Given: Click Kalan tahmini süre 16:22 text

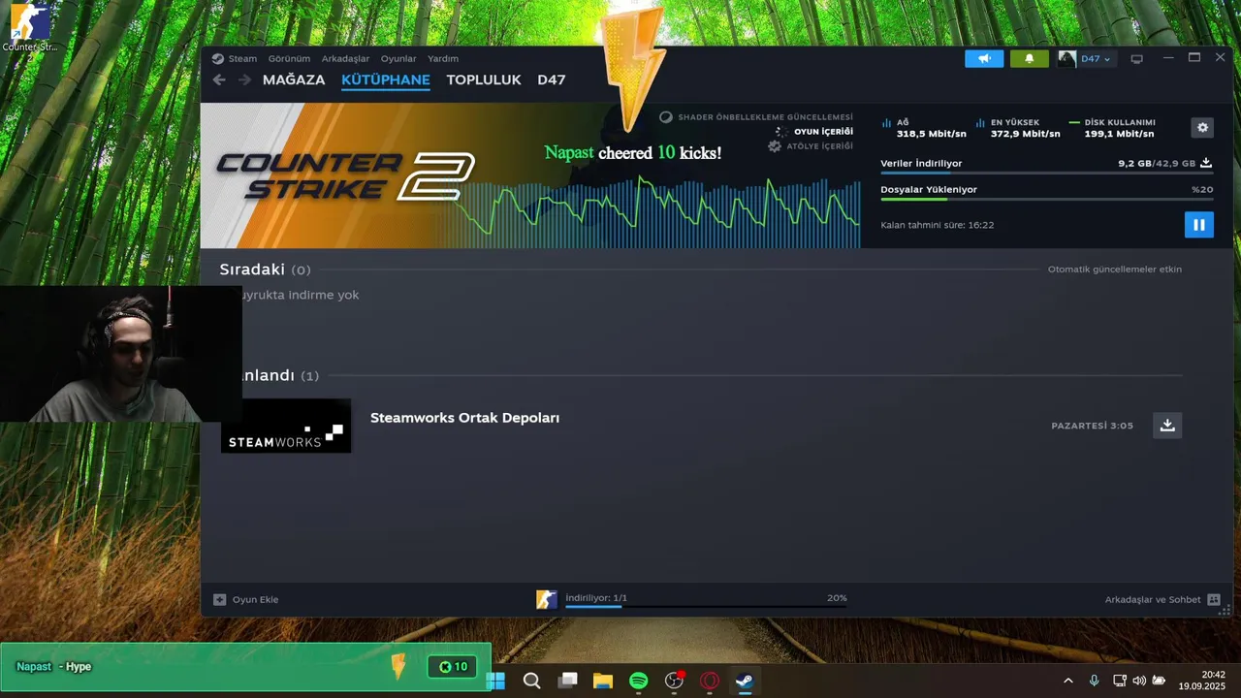Looking at the screenshot, I should pos(938,225).
